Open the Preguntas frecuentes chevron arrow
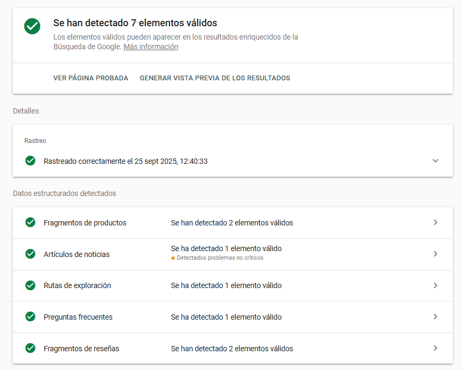This screenshot has width=463, height=370. [x=435, y=316]
